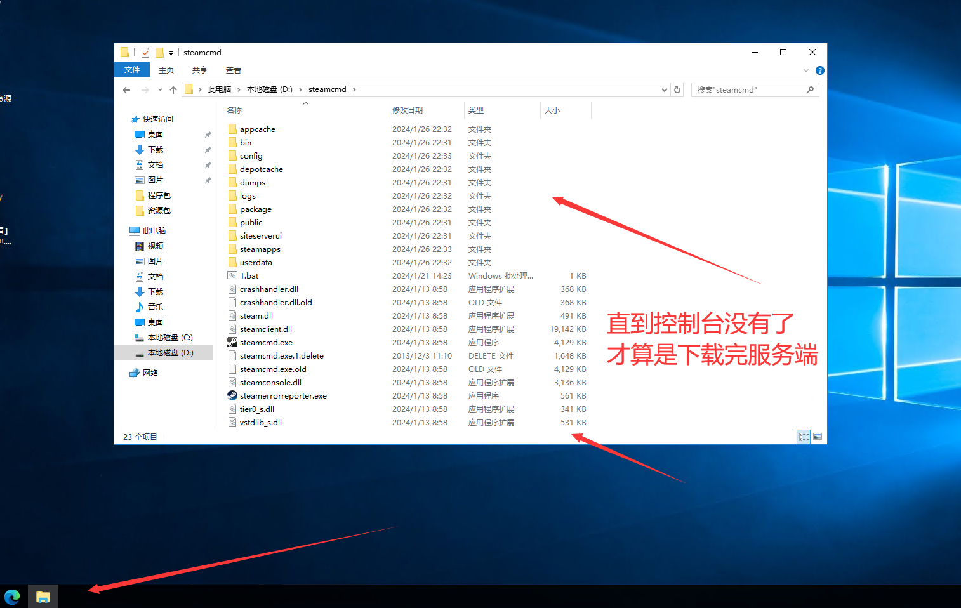Go up one folder level arrow
Screen dimensions: 961x608
(x=173, y=90)
